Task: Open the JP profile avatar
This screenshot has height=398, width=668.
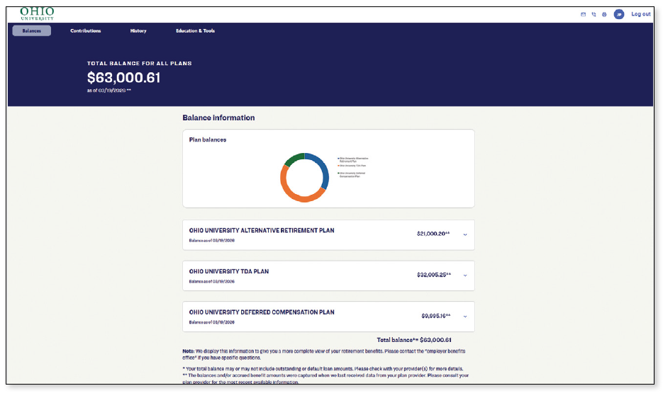Action: pyautogui.click(x=619, y=14)
